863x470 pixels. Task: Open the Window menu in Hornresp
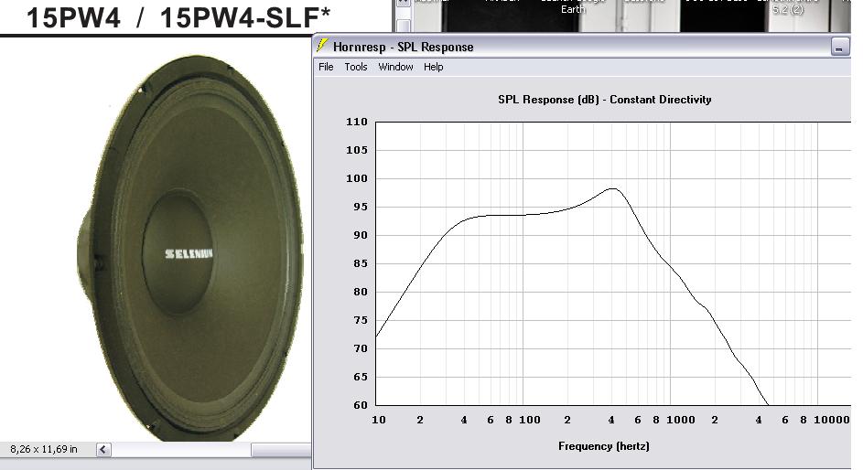pyautogui.click(x=395, y=67)
